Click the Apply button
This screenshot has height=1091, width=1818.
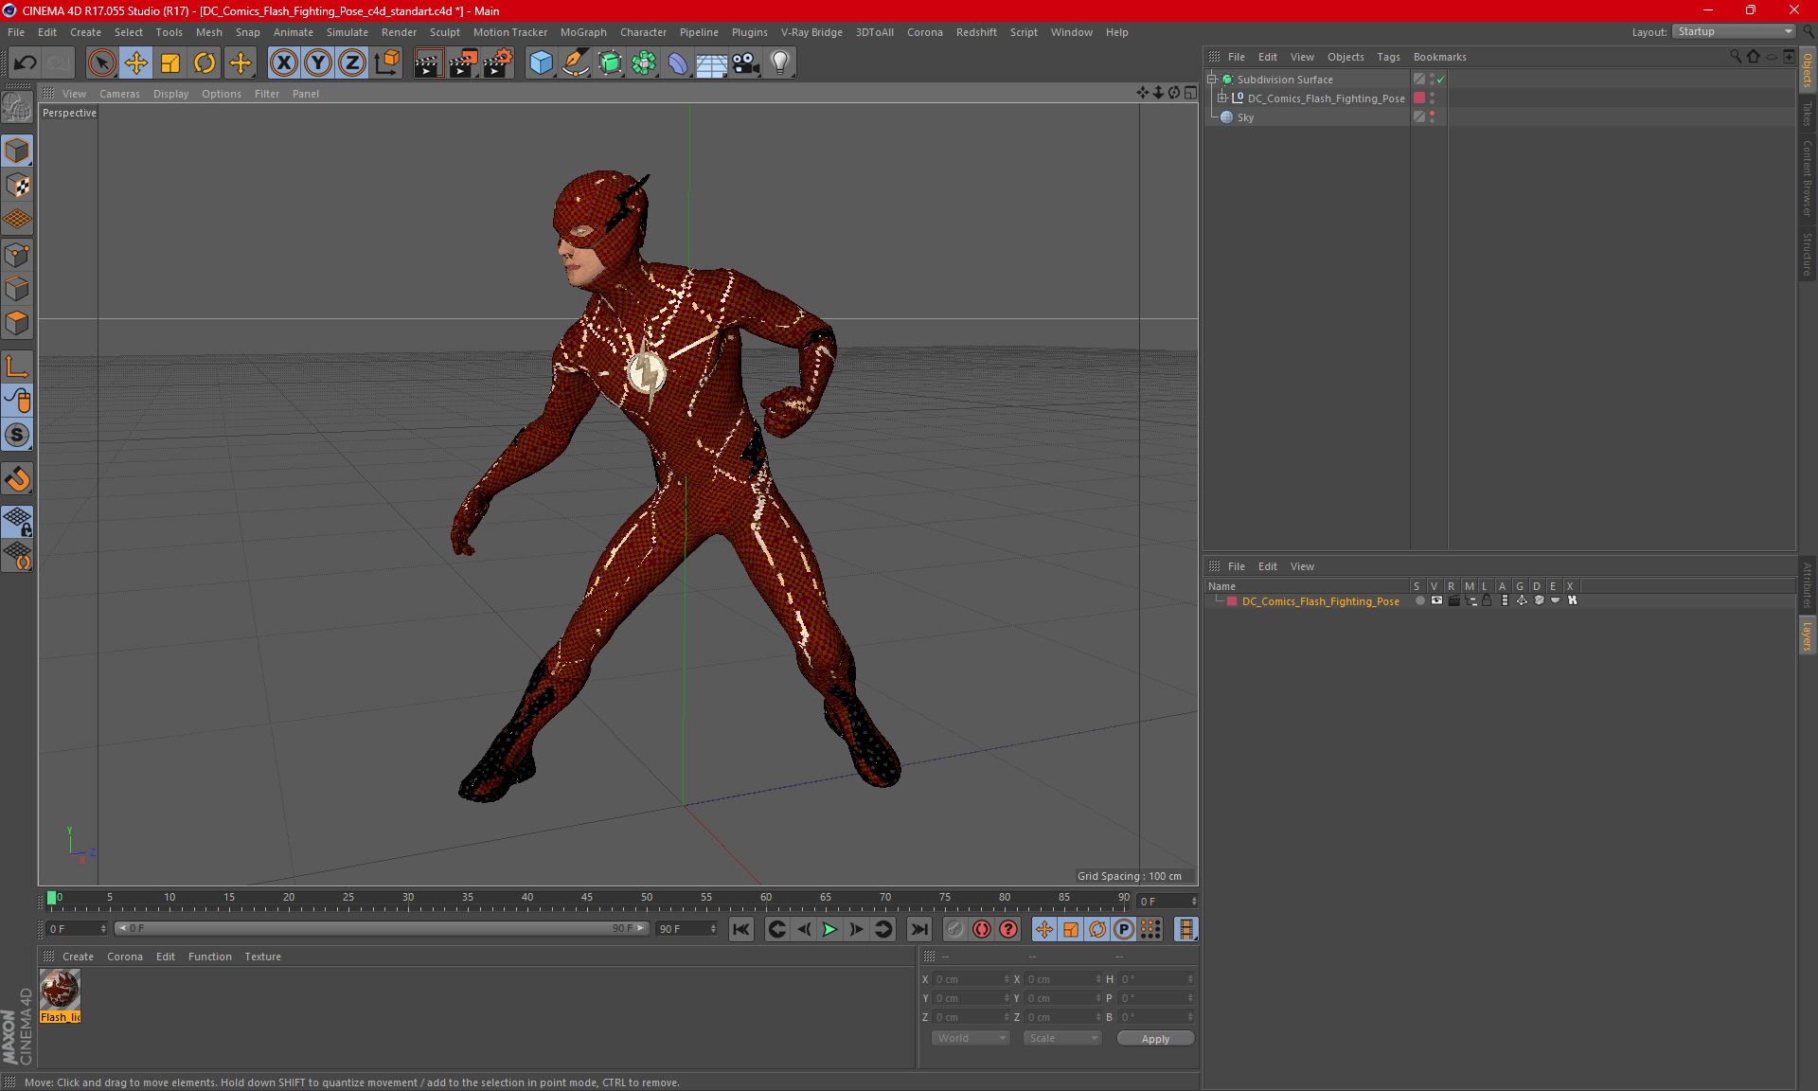tap(1155, 1039)
